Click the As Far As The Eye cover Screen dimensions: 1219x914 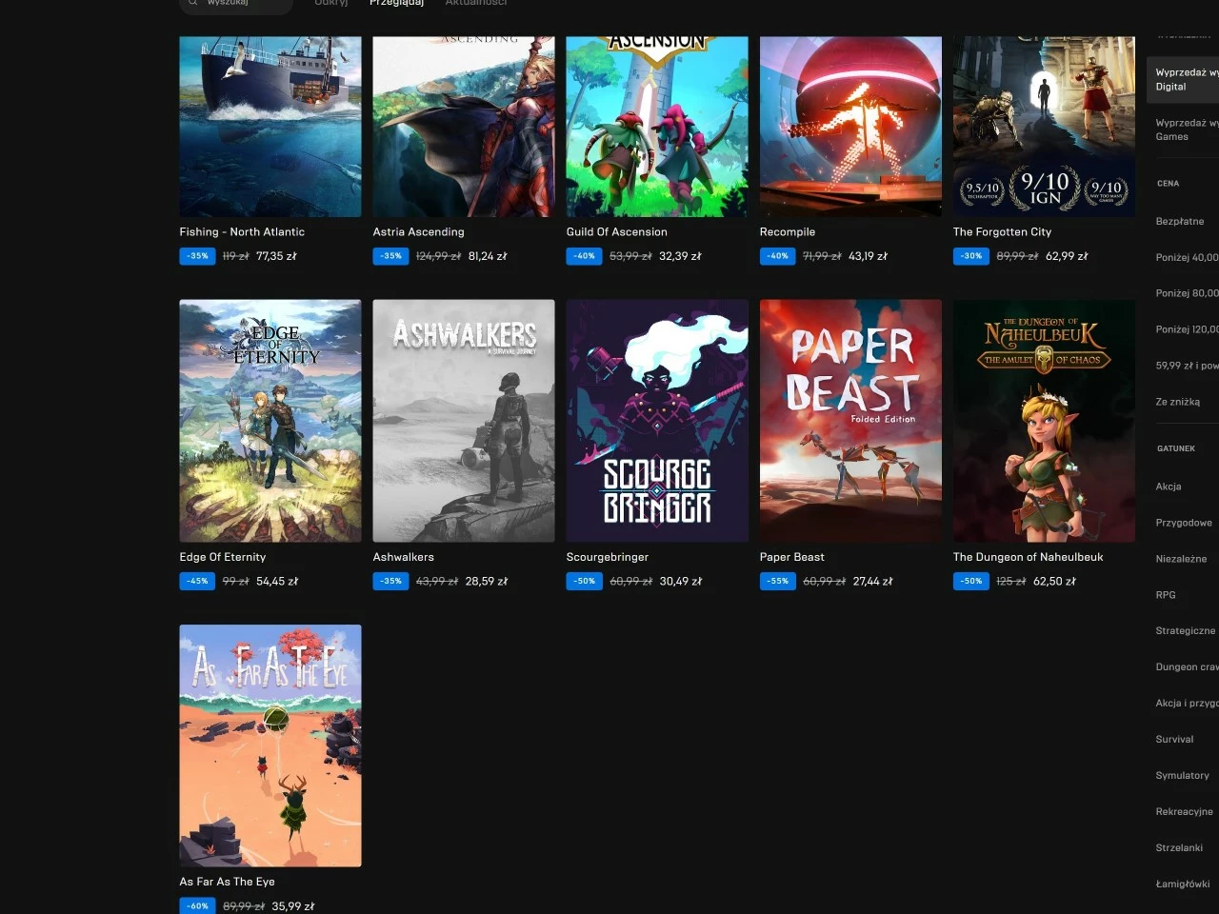270,745
